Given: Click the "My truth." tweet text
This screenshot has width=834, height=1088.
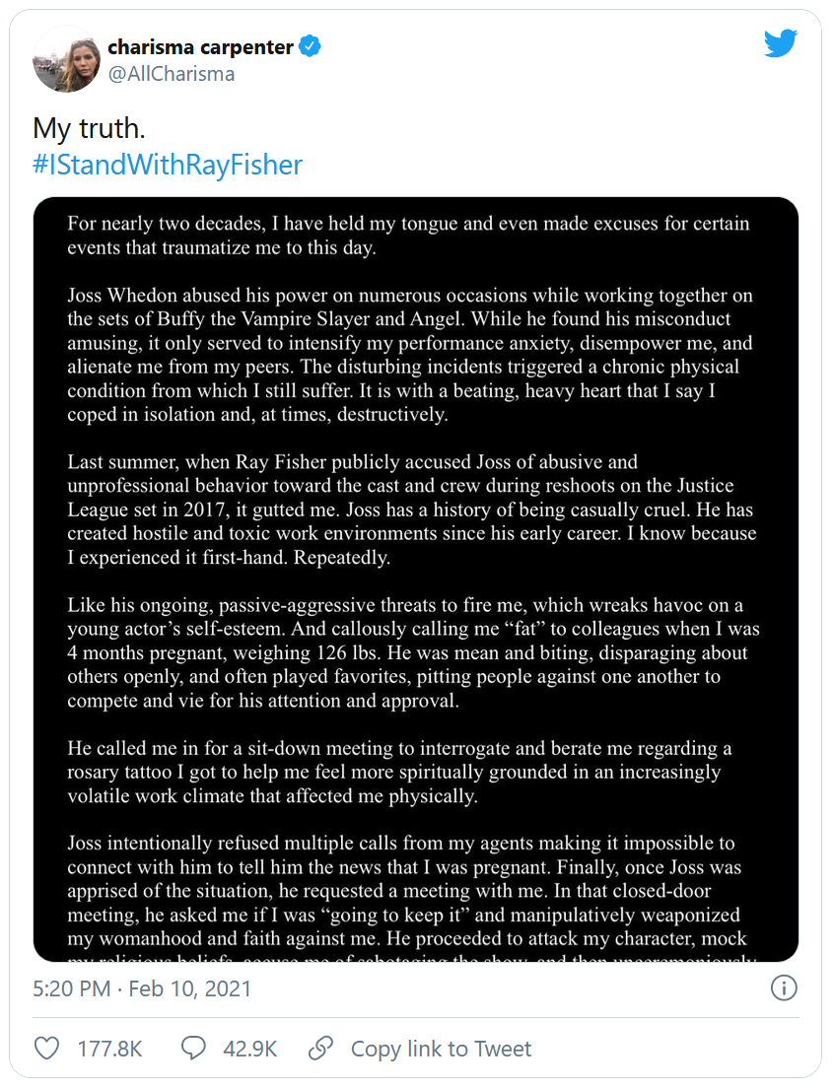Looking at the screenshot, I should (90, 128).
